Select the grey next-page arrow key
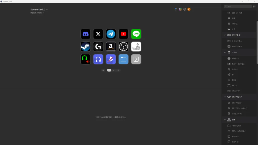The image size is (258, 145). coord(136,59)
